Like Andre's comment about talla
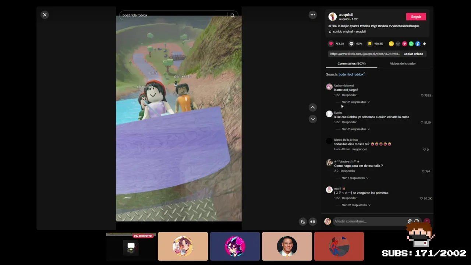Viewport: 471px width, 265px height. click(423, 172)
